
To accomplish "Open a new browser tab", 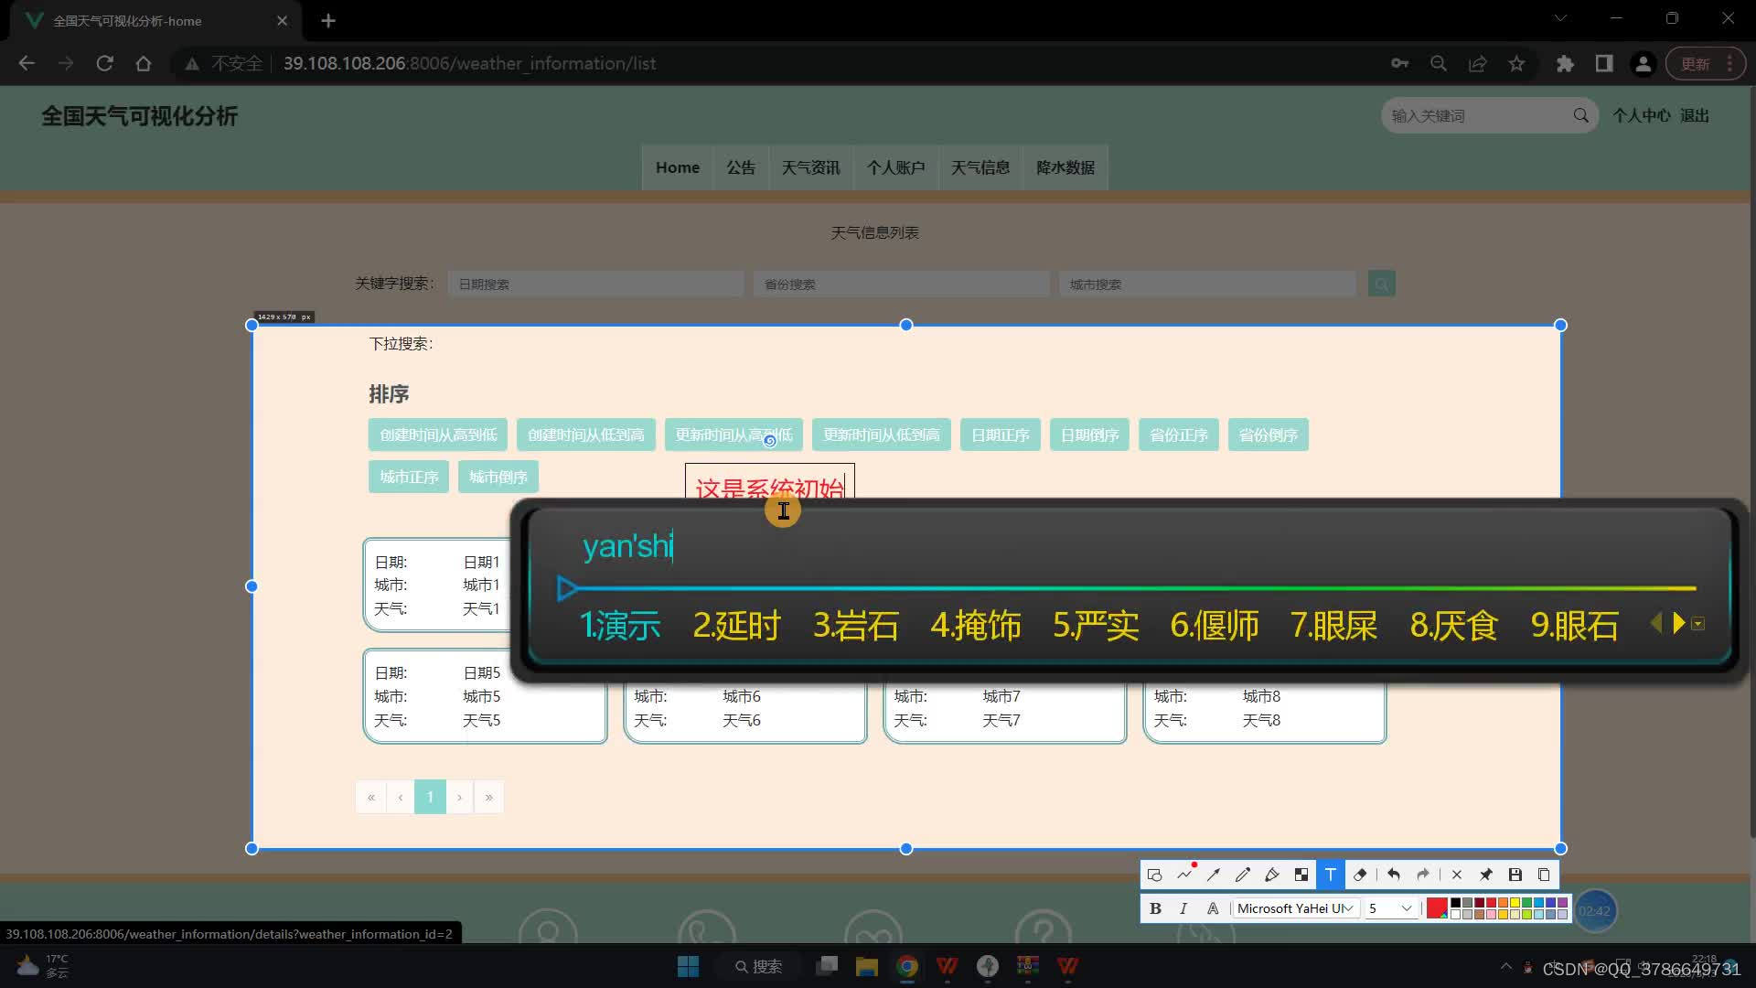I will pos(328,20).
